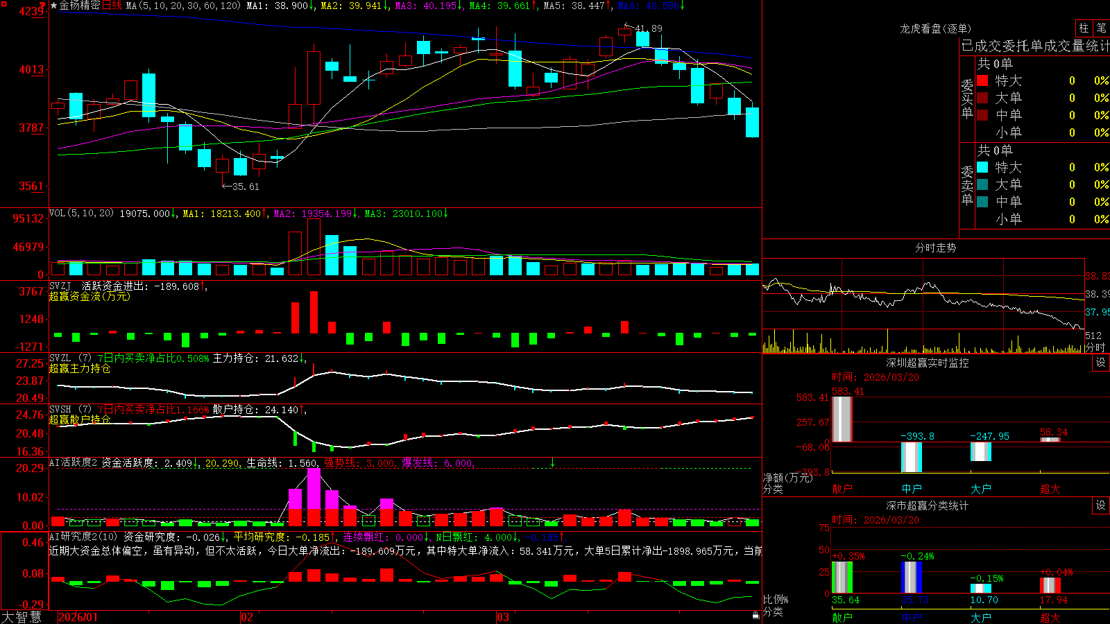Click the -393.8 中户 net amount bar
This screenshot has width=1110, height=624.
912,457
